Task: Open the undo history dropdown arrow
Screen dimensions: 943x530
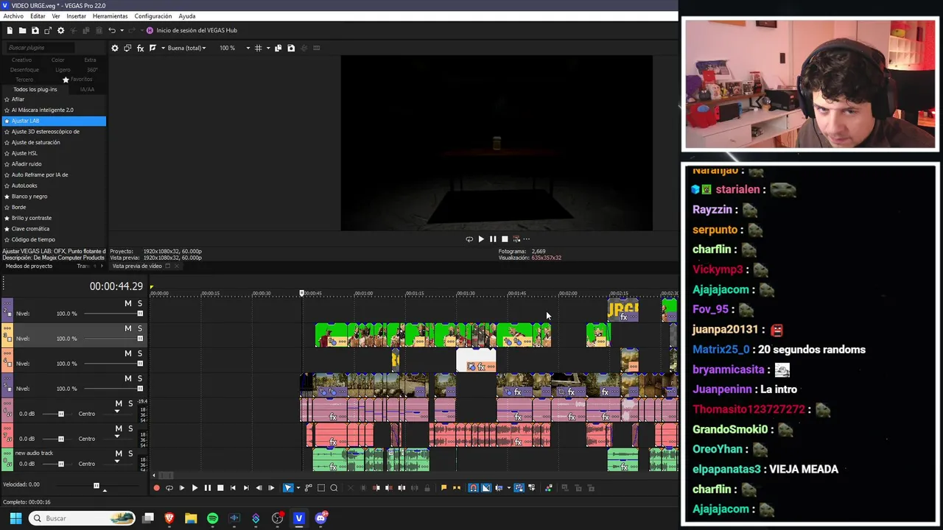Action: pos(121,30)
